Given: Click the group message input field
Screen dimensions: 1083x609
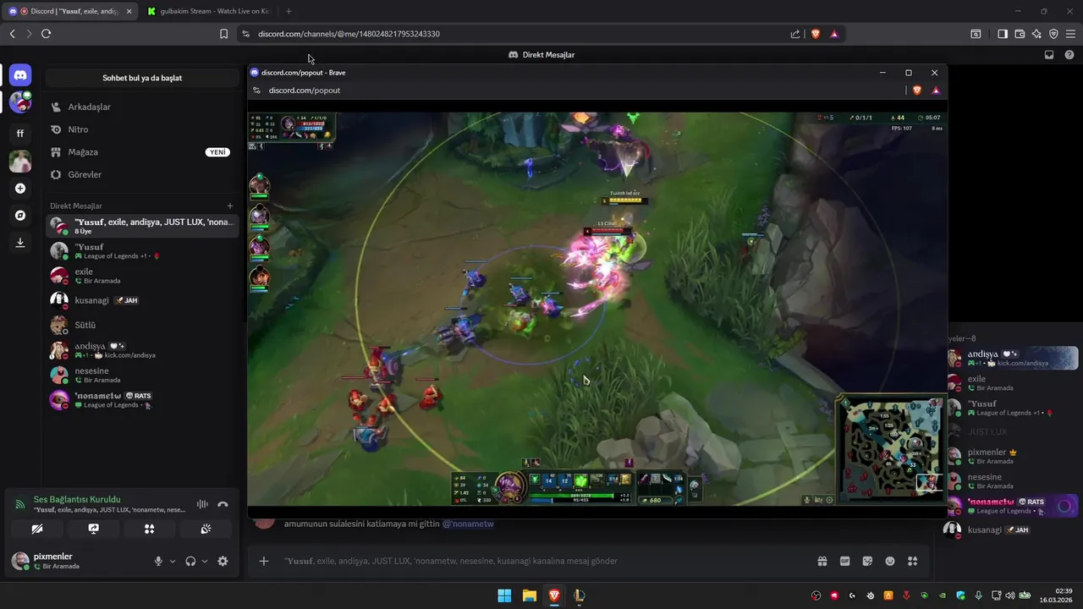Looking at the screenshot, I should point(541,561).
